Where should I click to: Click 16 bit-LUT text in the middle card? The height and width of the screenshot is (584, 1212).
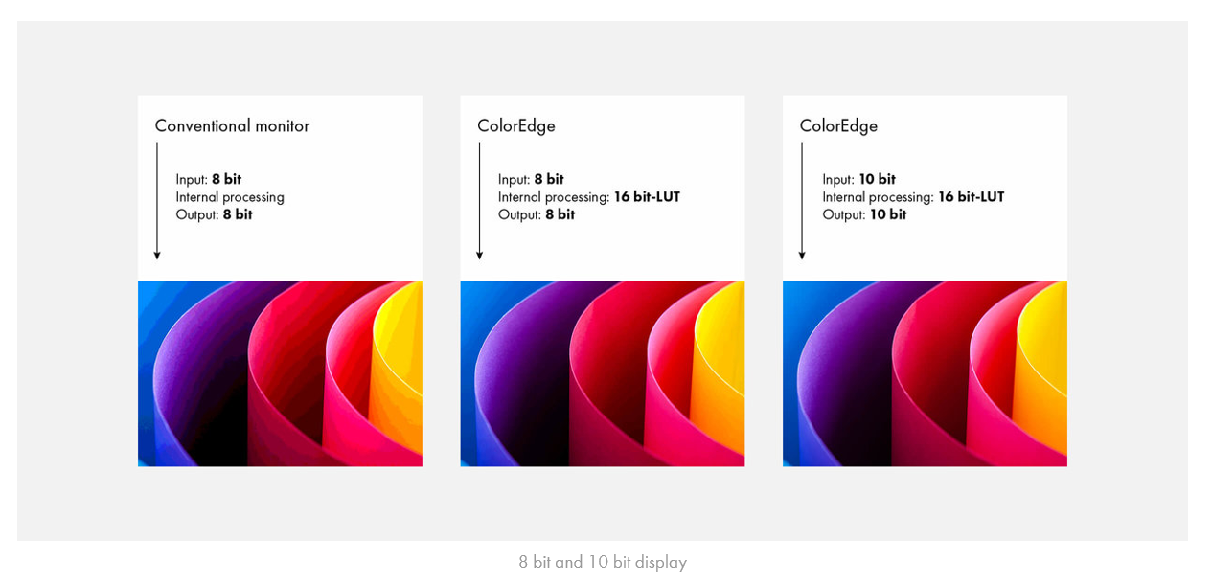point(647,197)
